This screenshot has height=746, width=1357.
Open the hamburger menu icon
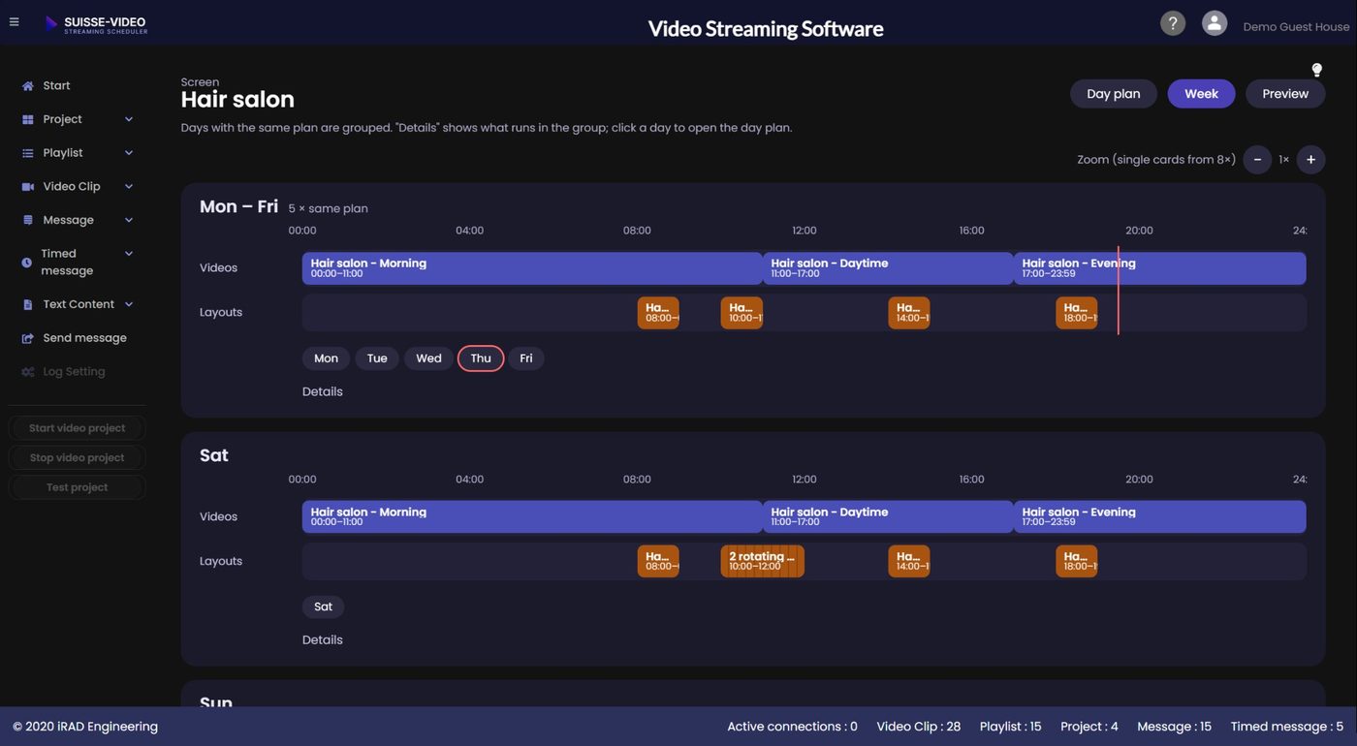[x=14, y=22]
